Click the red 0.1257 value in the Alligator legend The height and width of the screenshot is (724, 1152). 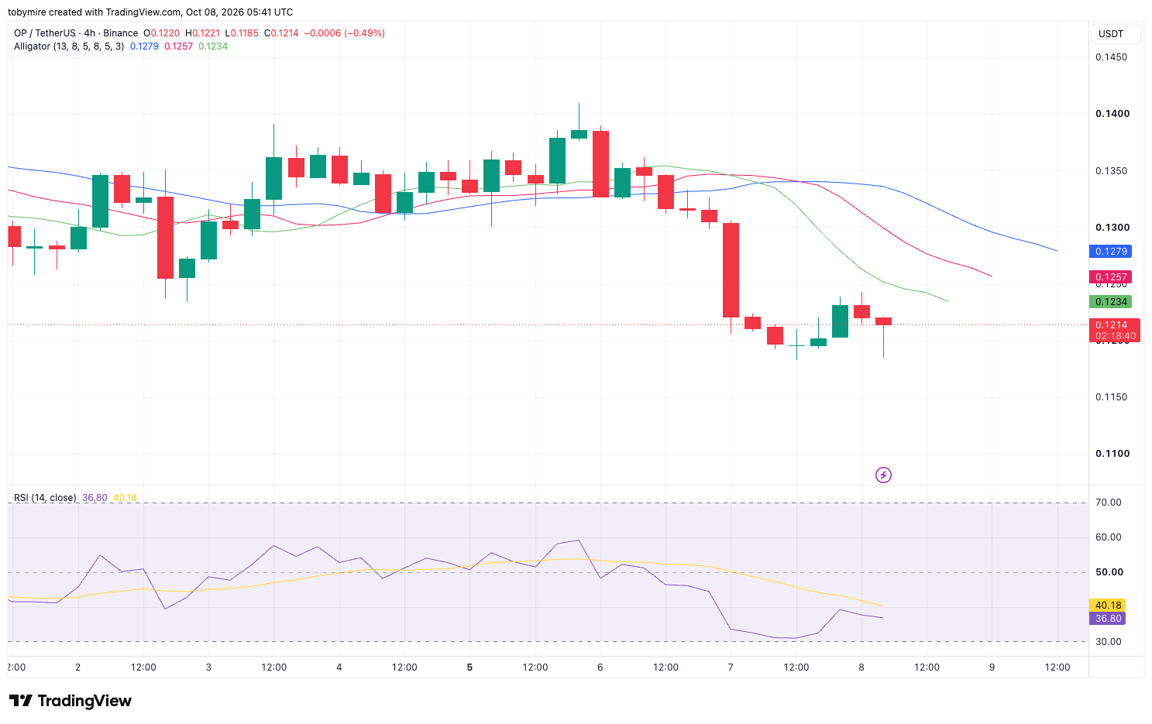[x=178, y=46]
